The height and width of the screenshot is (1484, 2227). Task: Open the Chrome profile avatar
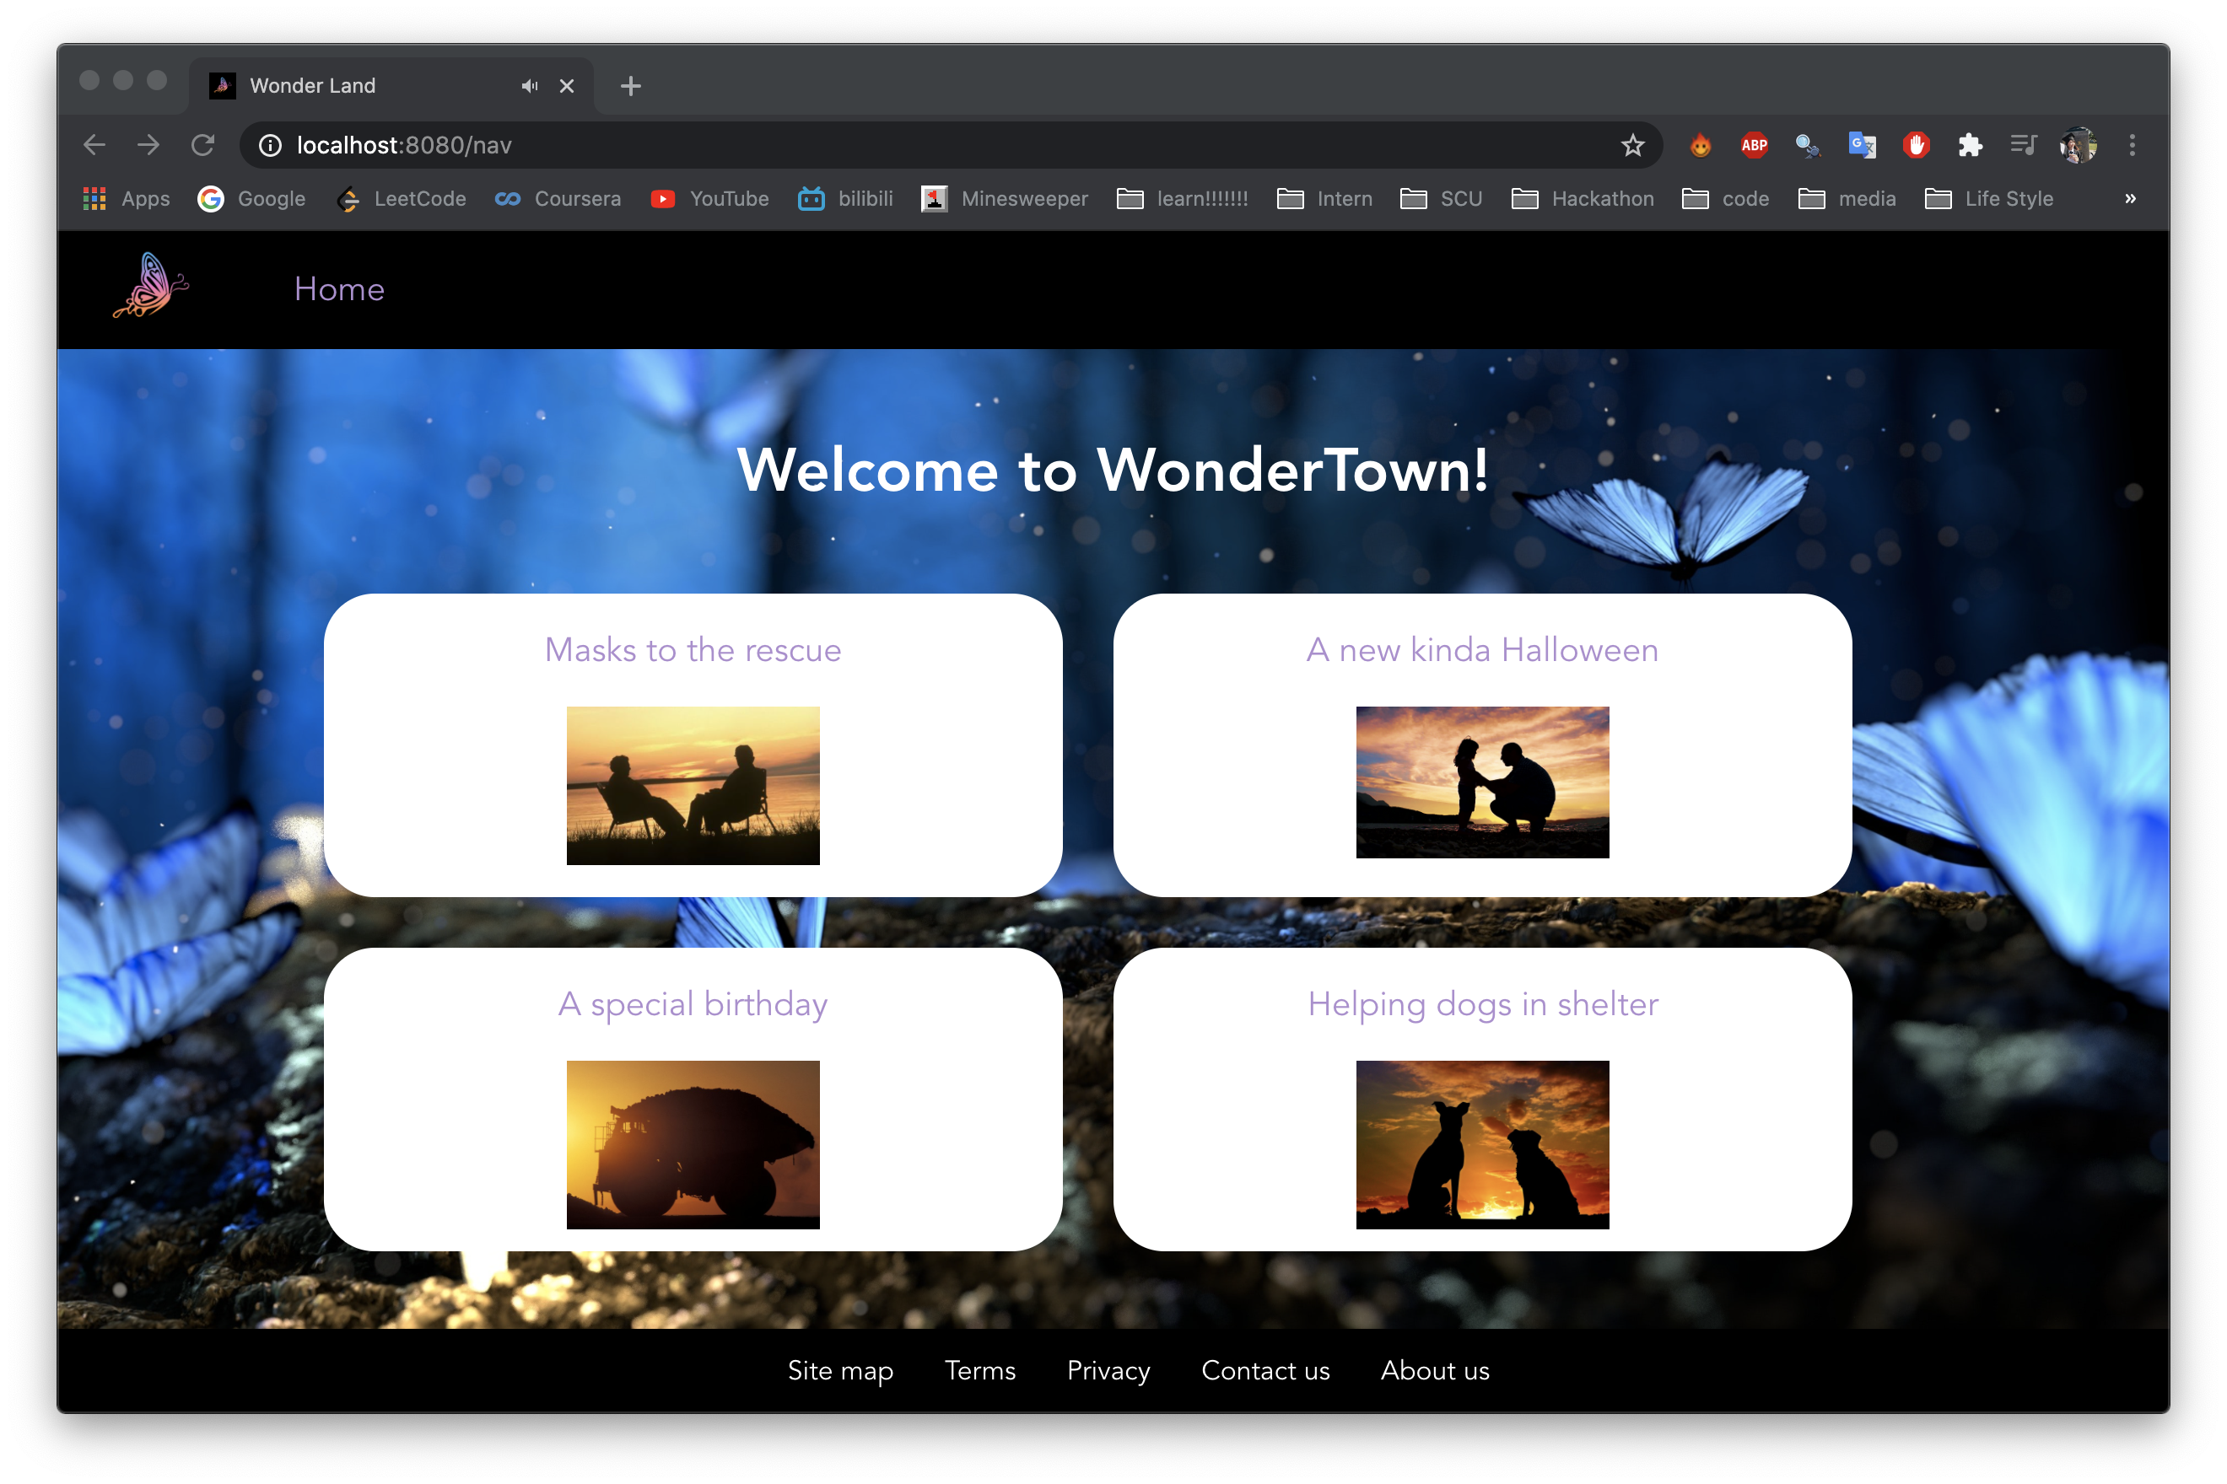(2078, 145)
